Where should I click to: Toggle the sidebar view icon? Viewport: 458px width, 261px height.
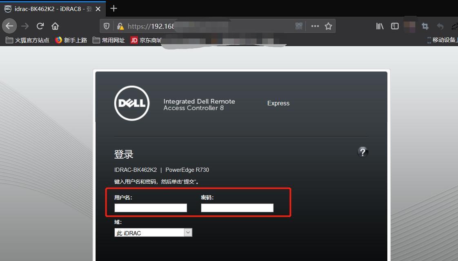pos(395,26)
